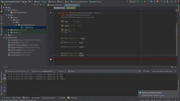Open Genymotion Custom Phone device dropdown
Screen dimensions: 180x101
pyautogui.click(x=17, y=71)
